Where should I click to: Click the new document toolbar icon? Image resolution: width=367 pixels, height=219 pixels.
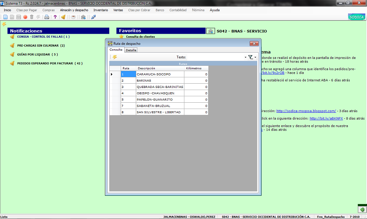pyautogui.click(x=5, y=17)
